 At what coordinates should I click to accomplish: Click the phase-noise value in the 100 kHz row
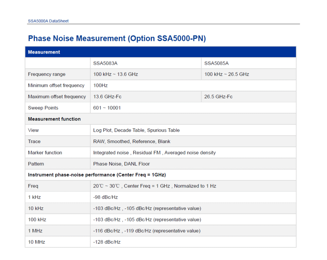tap(147, 220)
